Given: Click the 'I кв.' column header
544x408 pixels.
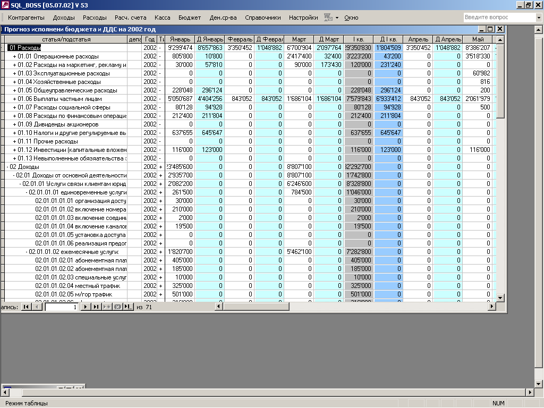Looking at the screenshot, I should 358,39.
